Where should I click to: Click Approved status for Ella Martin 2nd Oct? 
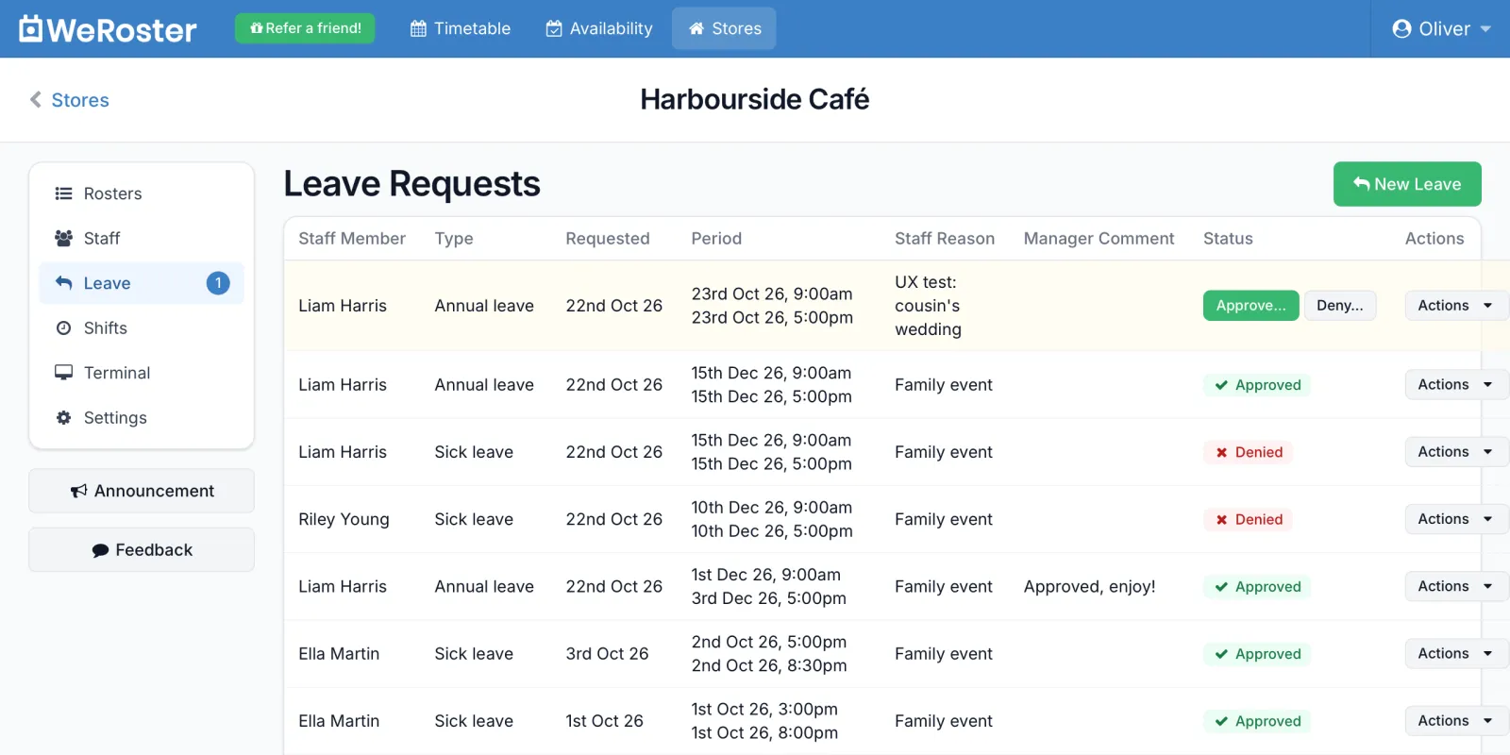click(x=1257, y=653)
